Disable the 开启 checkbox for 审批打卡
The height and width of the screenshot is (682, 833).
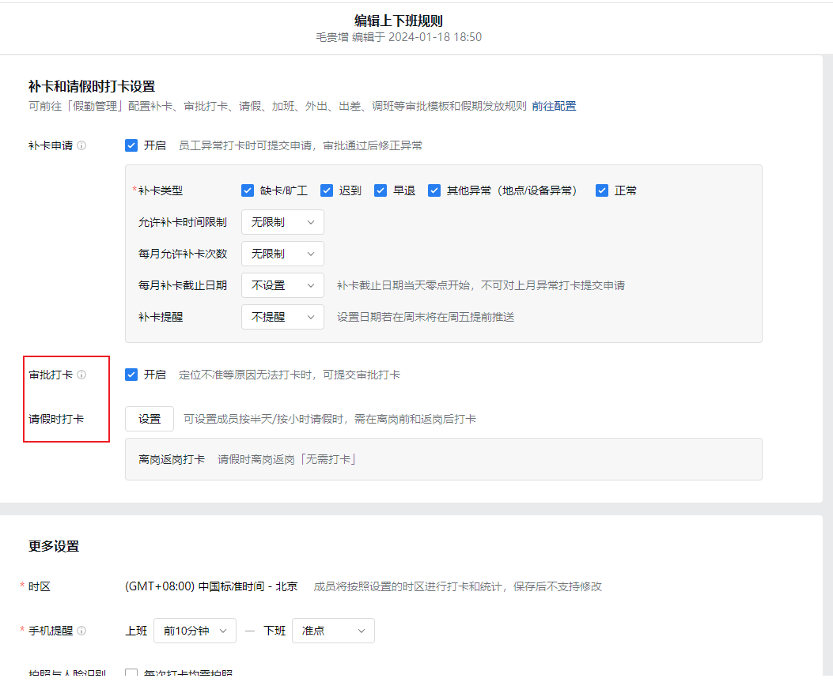pos(131,375)
